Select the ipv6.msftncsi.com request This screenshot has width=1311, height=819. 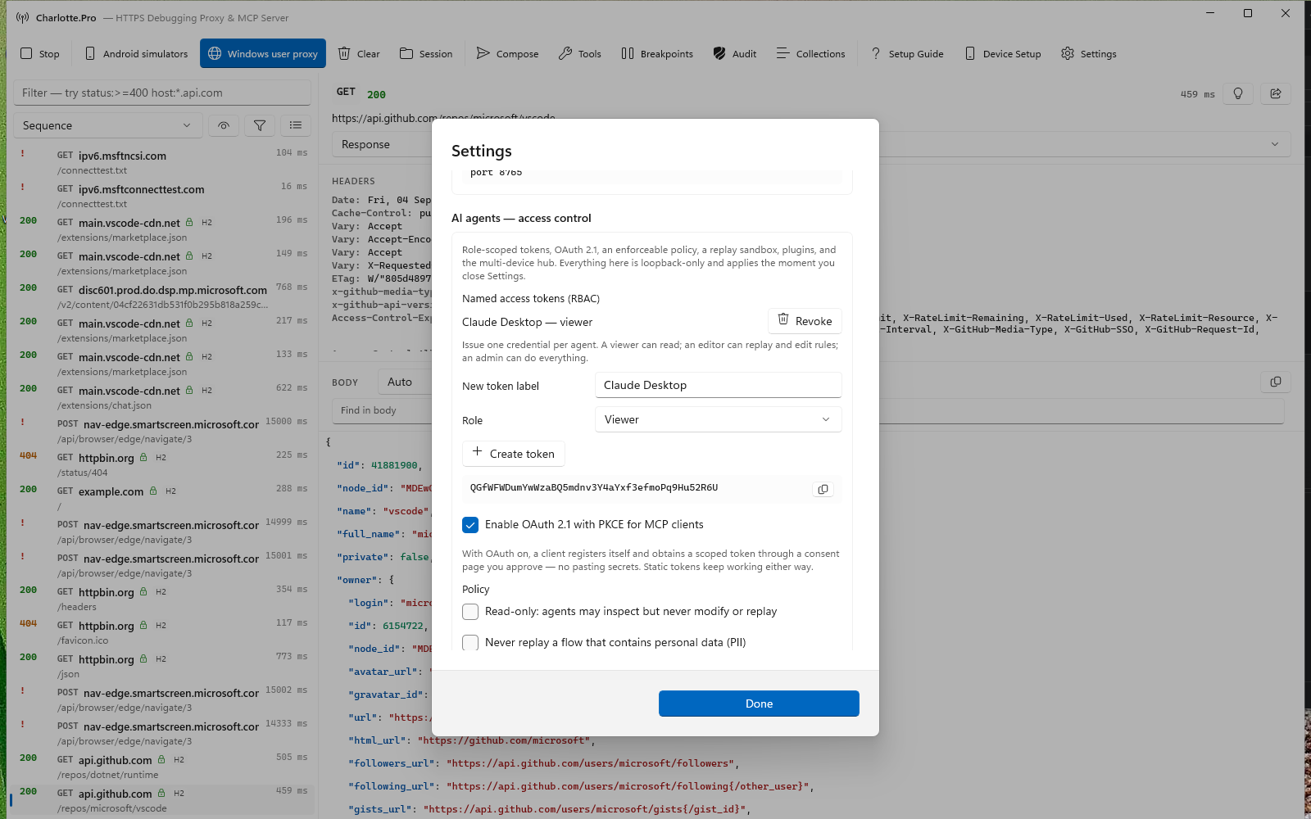pos(162,162)
